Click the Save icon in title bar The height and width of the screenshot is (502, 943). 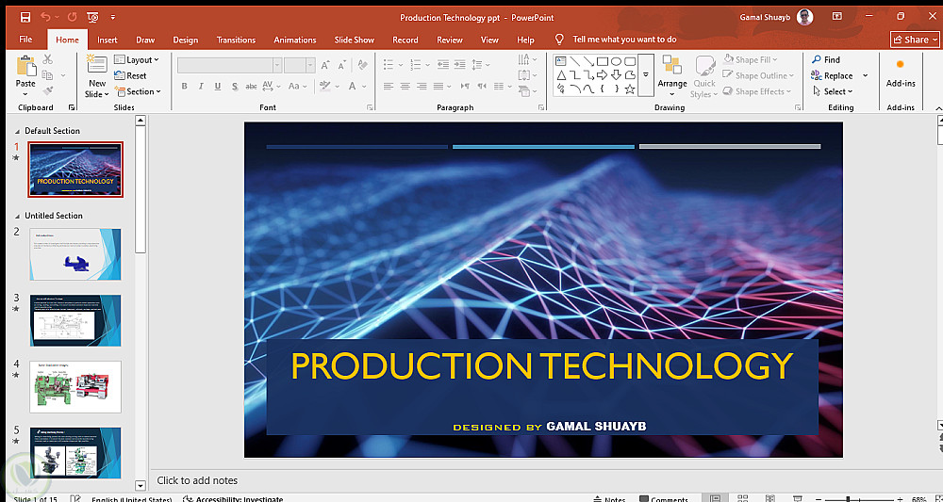(x=25, y=17)
